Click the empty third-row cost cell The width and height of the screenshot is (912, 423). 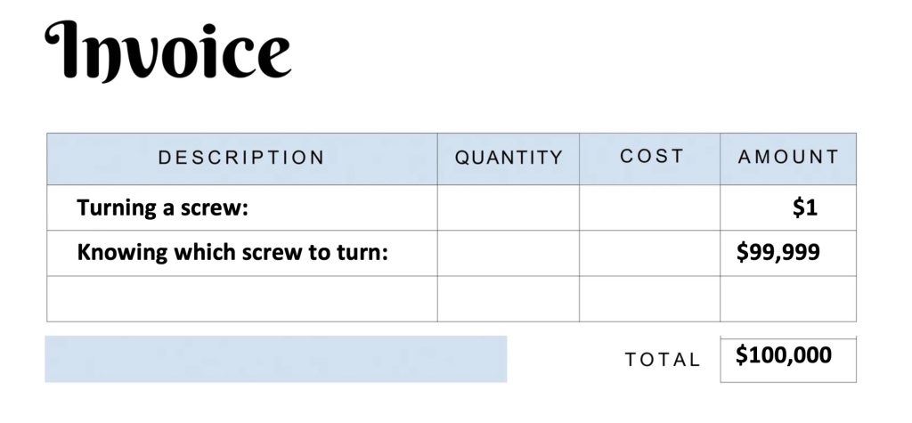pos(649,298)
